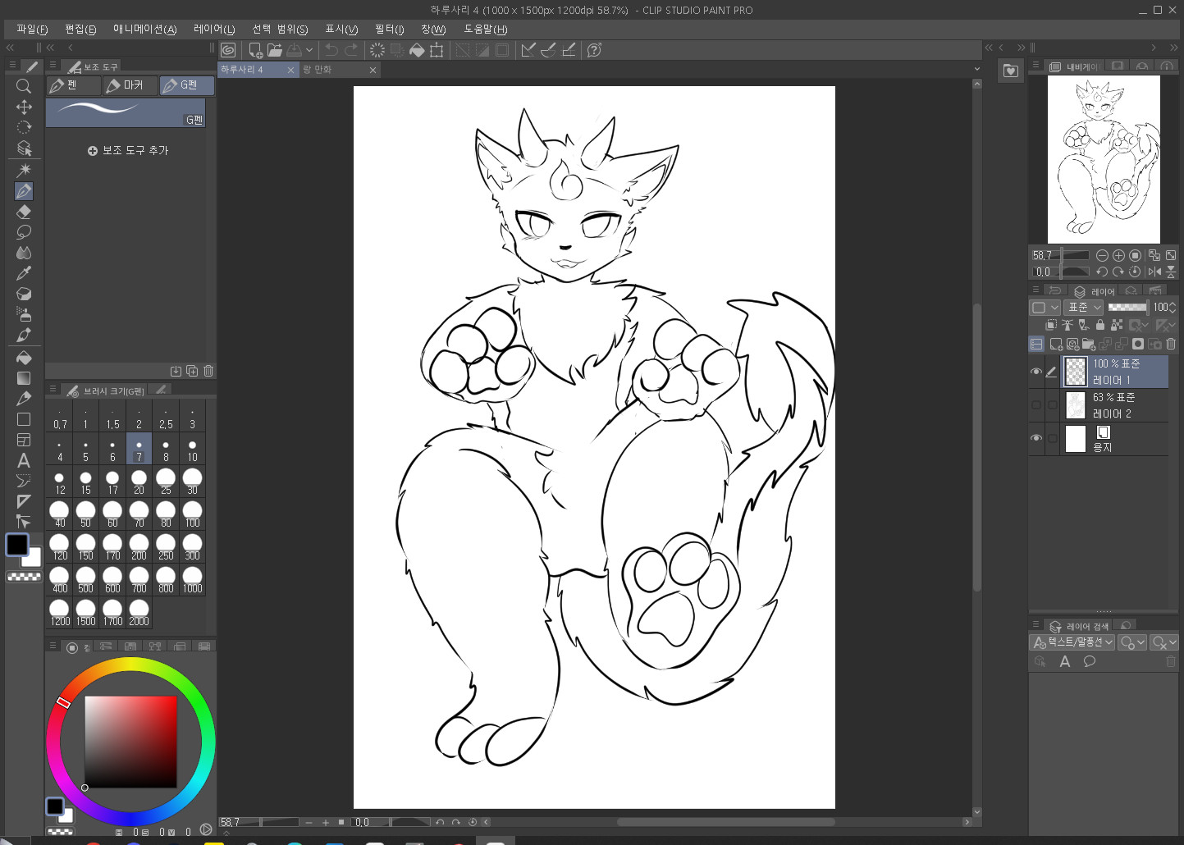Toggle Snap to ruler icon in command bar

tap(528, 50)
